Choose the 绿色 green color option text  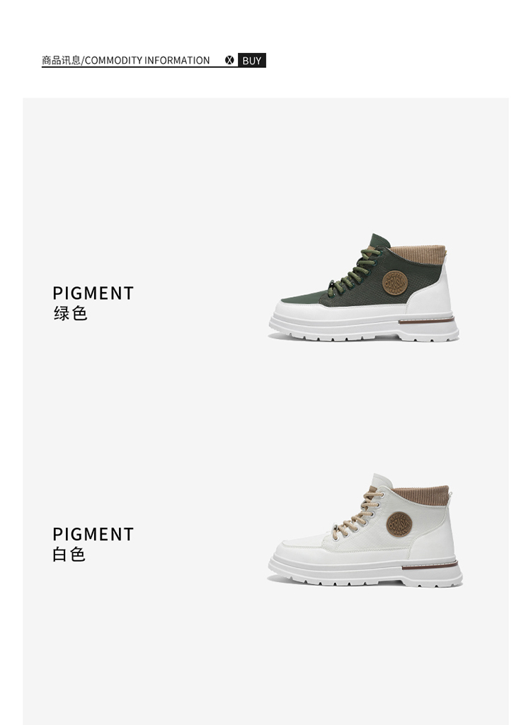click(70, 313)
